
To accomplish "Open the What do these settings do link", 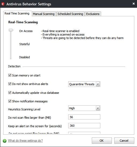I will pos(25,141).
